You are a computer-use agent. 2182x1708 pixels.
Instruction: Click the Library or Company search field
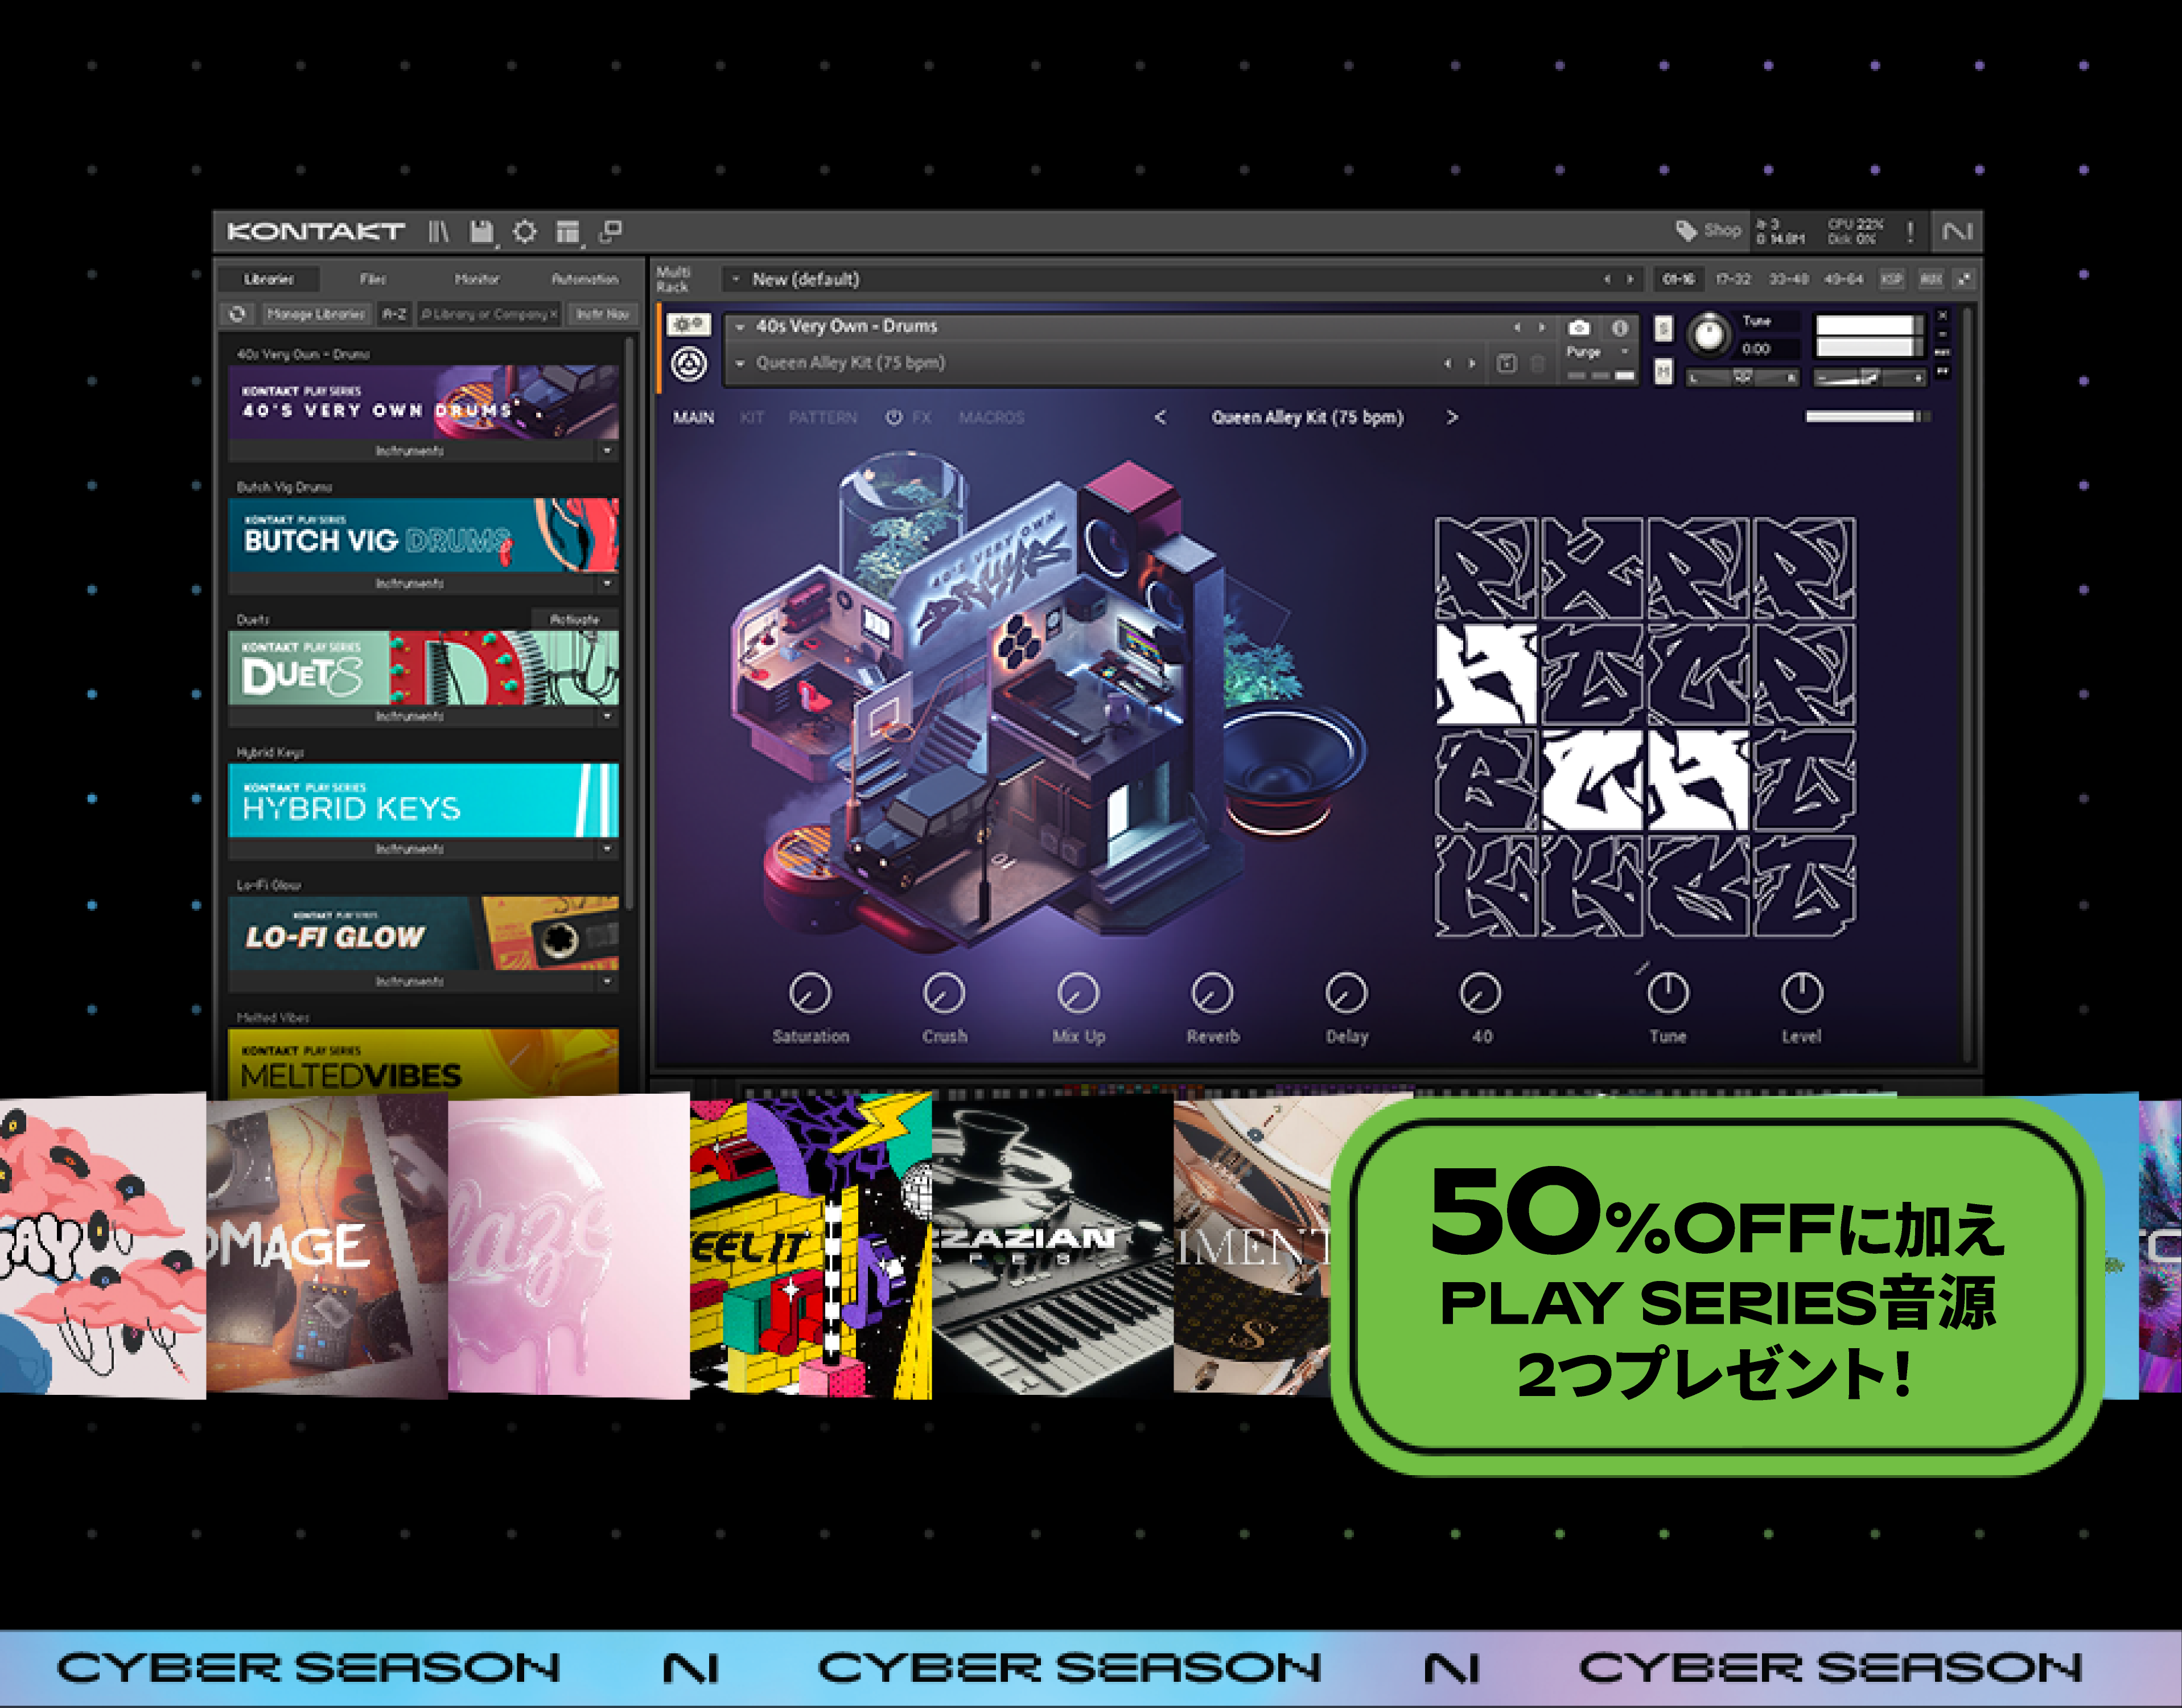pos(489,314)
